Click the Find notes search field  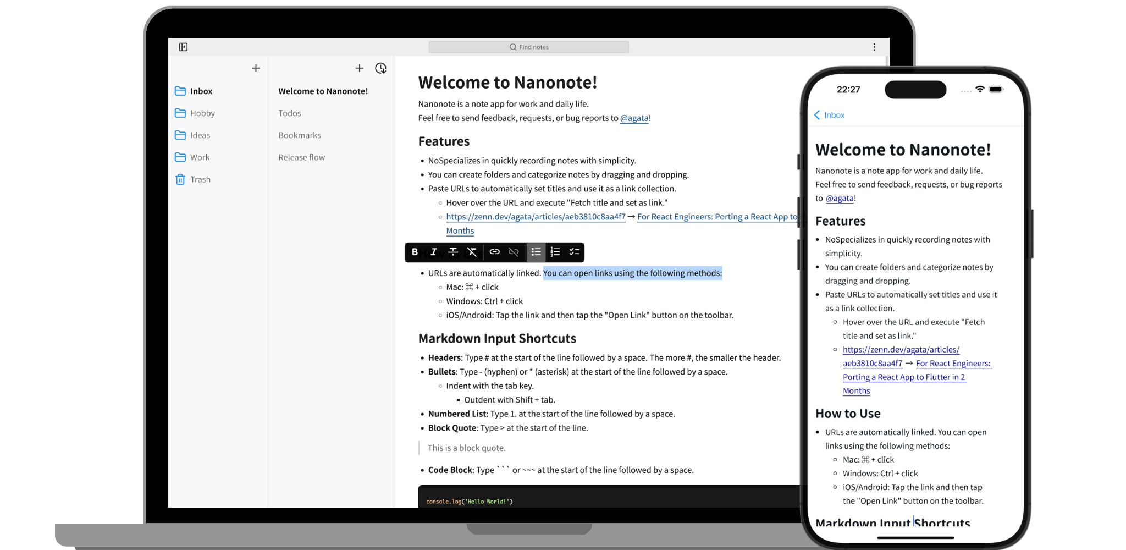coord(528,47)
